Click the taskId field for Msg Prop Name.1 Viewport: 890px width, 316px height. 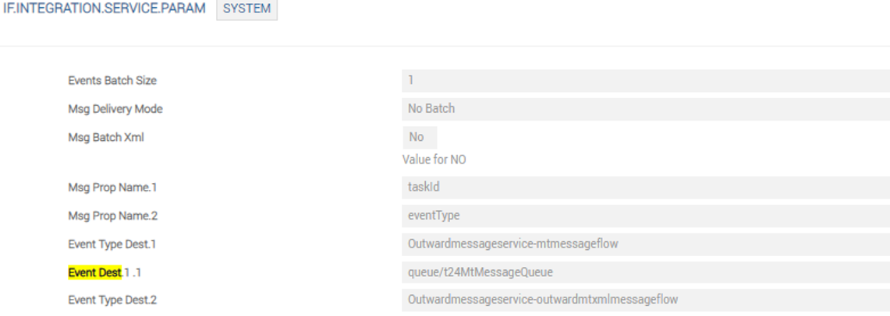point(645,186)
